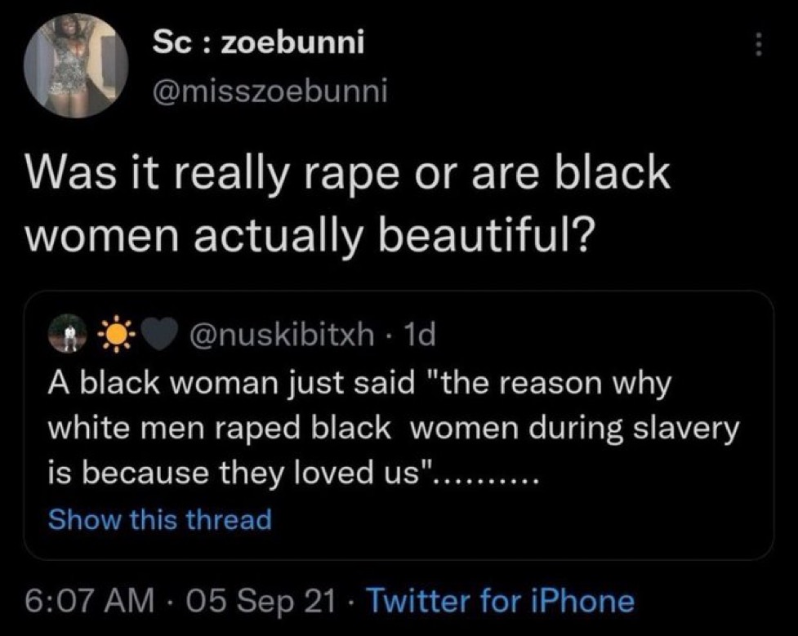Tap the quoted line ending with dotted ellipsis

(x=292, y=474)
